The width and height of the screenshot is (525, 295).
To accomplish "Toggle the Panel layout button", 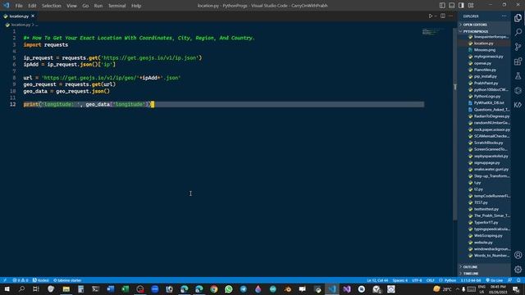I will 452,6.
